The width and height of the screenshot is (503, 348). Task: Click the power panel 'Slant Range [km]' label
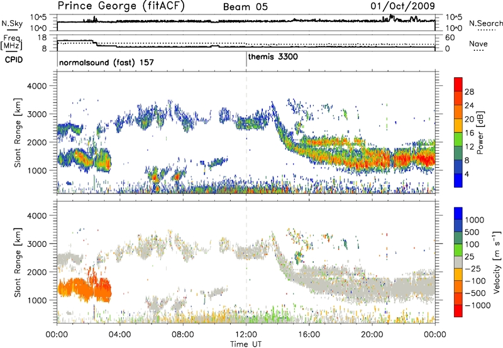18,133
